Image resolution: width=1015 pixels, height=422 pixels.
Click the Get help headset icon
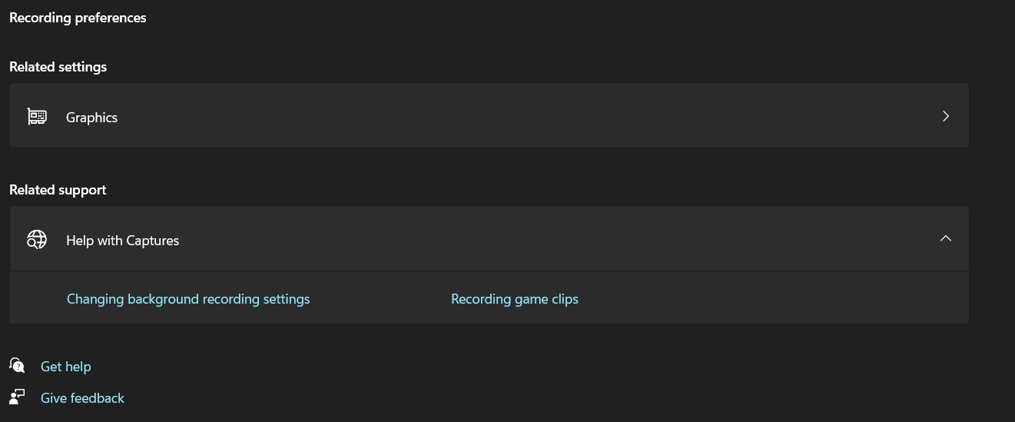pyautogui.click(x=17, y=366)
